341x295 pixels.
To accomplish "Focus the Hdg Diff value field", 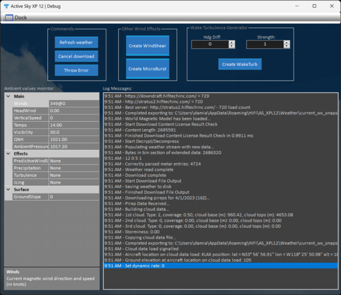I will point(209,45).
